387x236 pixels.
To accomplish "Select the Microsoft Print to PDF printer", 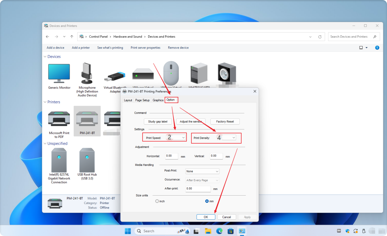I will [x=59, y=118].
